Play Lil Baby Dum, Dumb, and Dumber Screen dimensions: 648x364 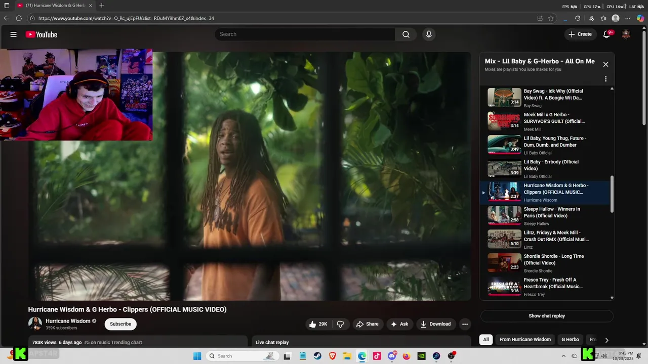pos(546,145)
